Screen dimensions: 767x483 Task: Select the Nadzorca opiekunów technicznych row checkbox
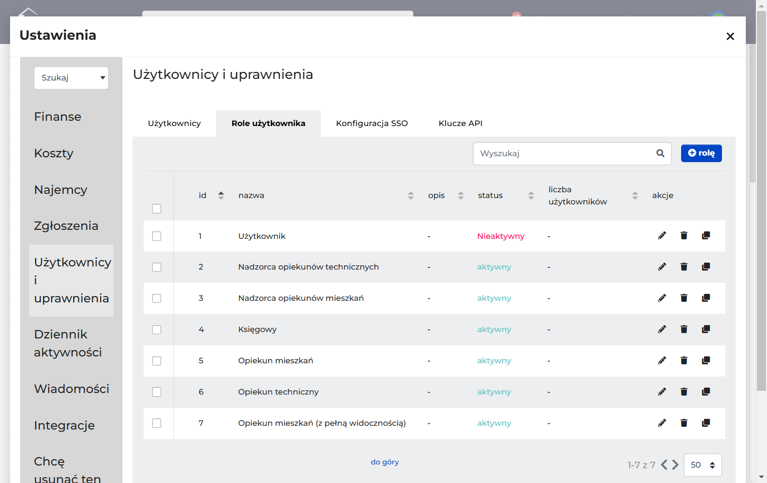click(156, 267)
